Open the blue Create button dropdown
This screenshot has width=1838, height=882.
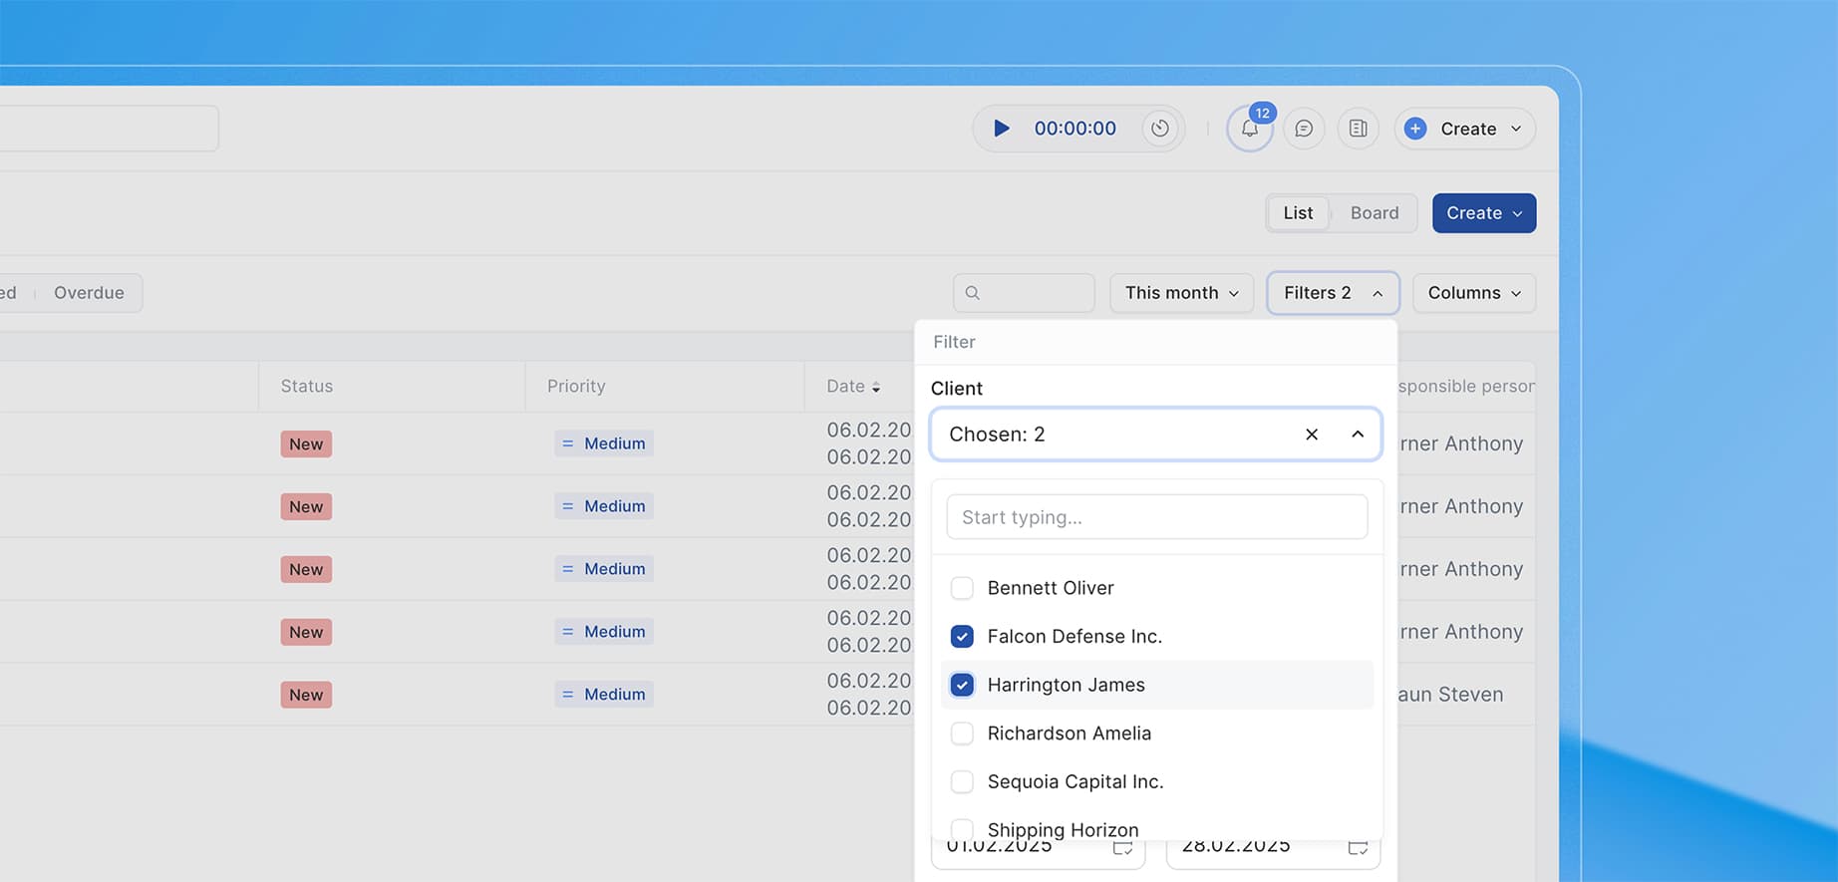pos(1483,213)
